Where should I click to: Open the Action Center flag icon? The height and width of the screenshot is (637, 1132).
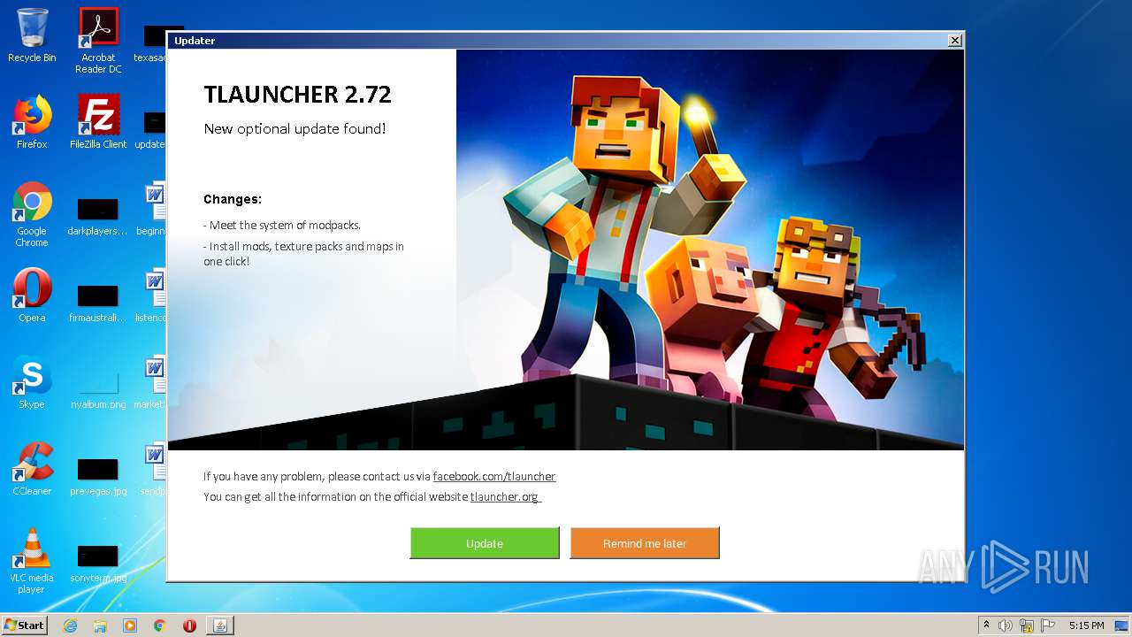click(x=1048, y=625)
